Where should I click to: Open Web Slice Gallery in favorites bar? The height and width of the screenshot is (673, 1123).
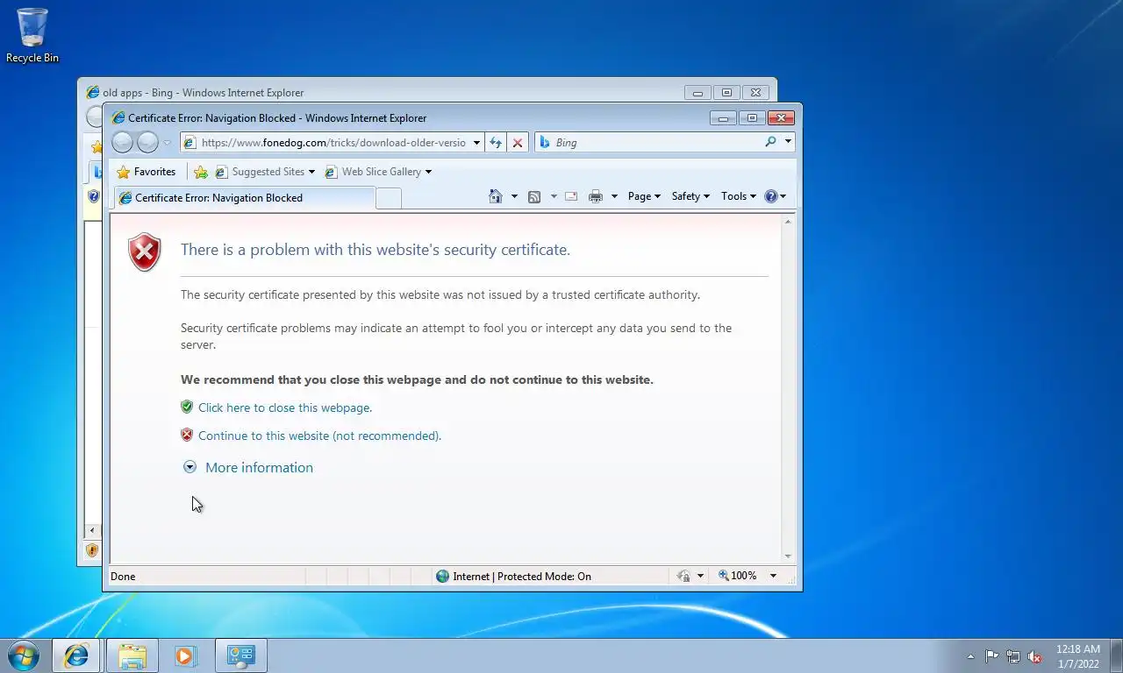[x=377, y=172]
